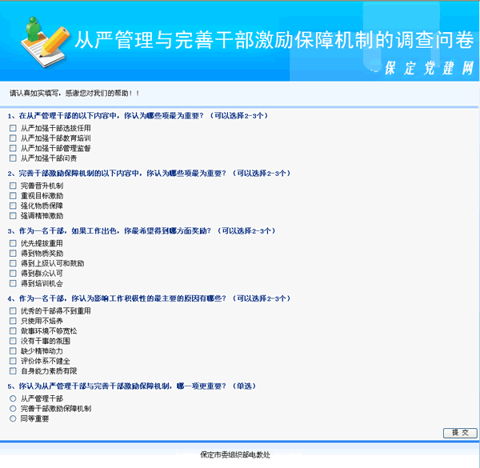
Task: Check 优秀的干部得不到重用 option
Action: click(13, 310)
